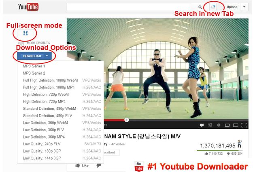The width and height of the screenshot is (255, 172).
Task: Open player settings gear
Action: click(x=210, y=125)
